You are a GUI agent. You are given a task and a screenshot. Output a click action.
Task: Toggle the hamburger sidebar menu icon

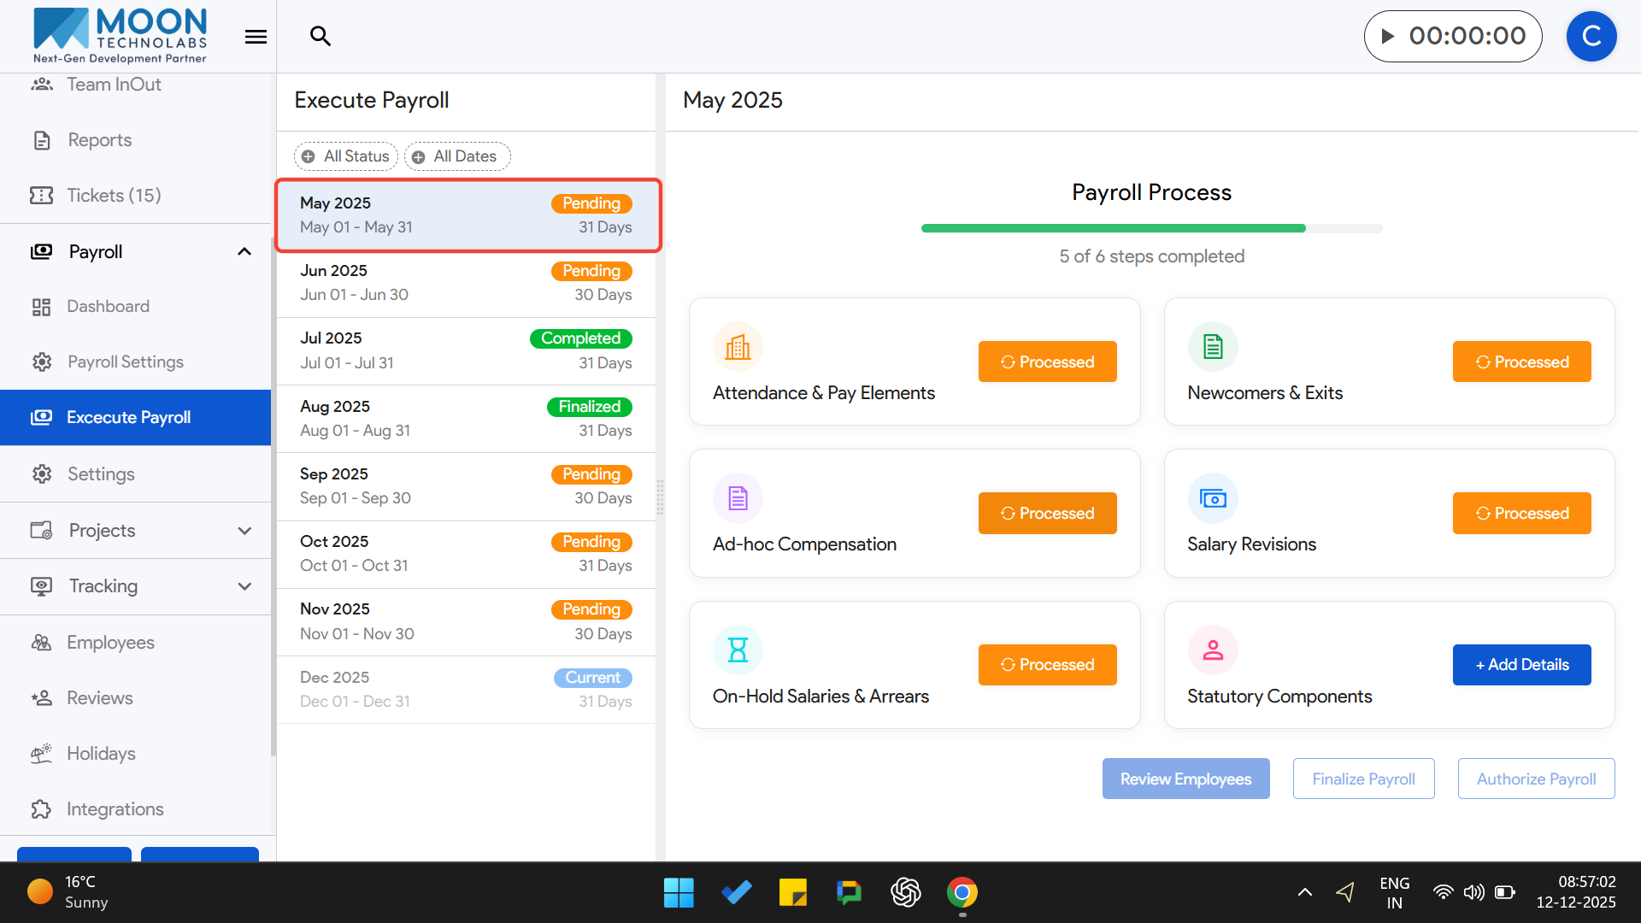[x=256, y=37]
